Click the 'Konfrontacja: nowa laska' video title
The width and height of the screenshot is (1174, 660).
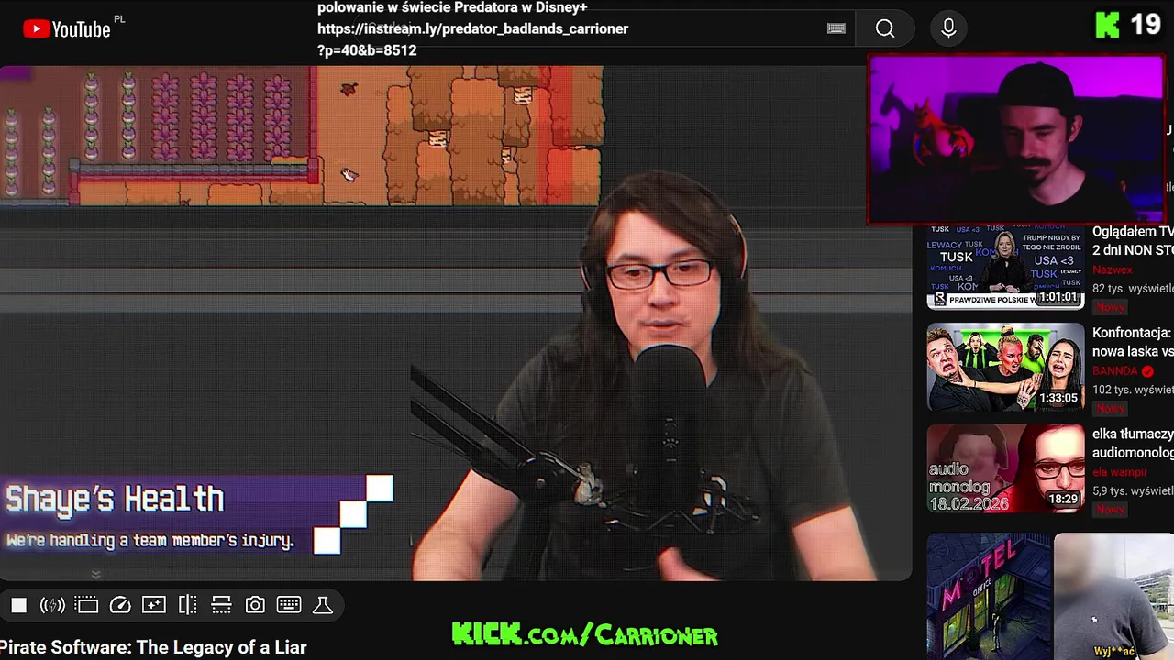pos(1133,342)
